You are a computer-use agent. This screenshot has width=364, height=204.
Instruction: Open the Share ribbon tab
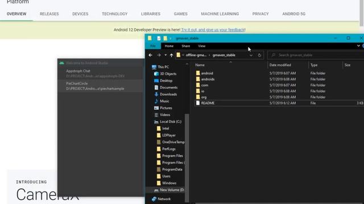tap(186, 46)
